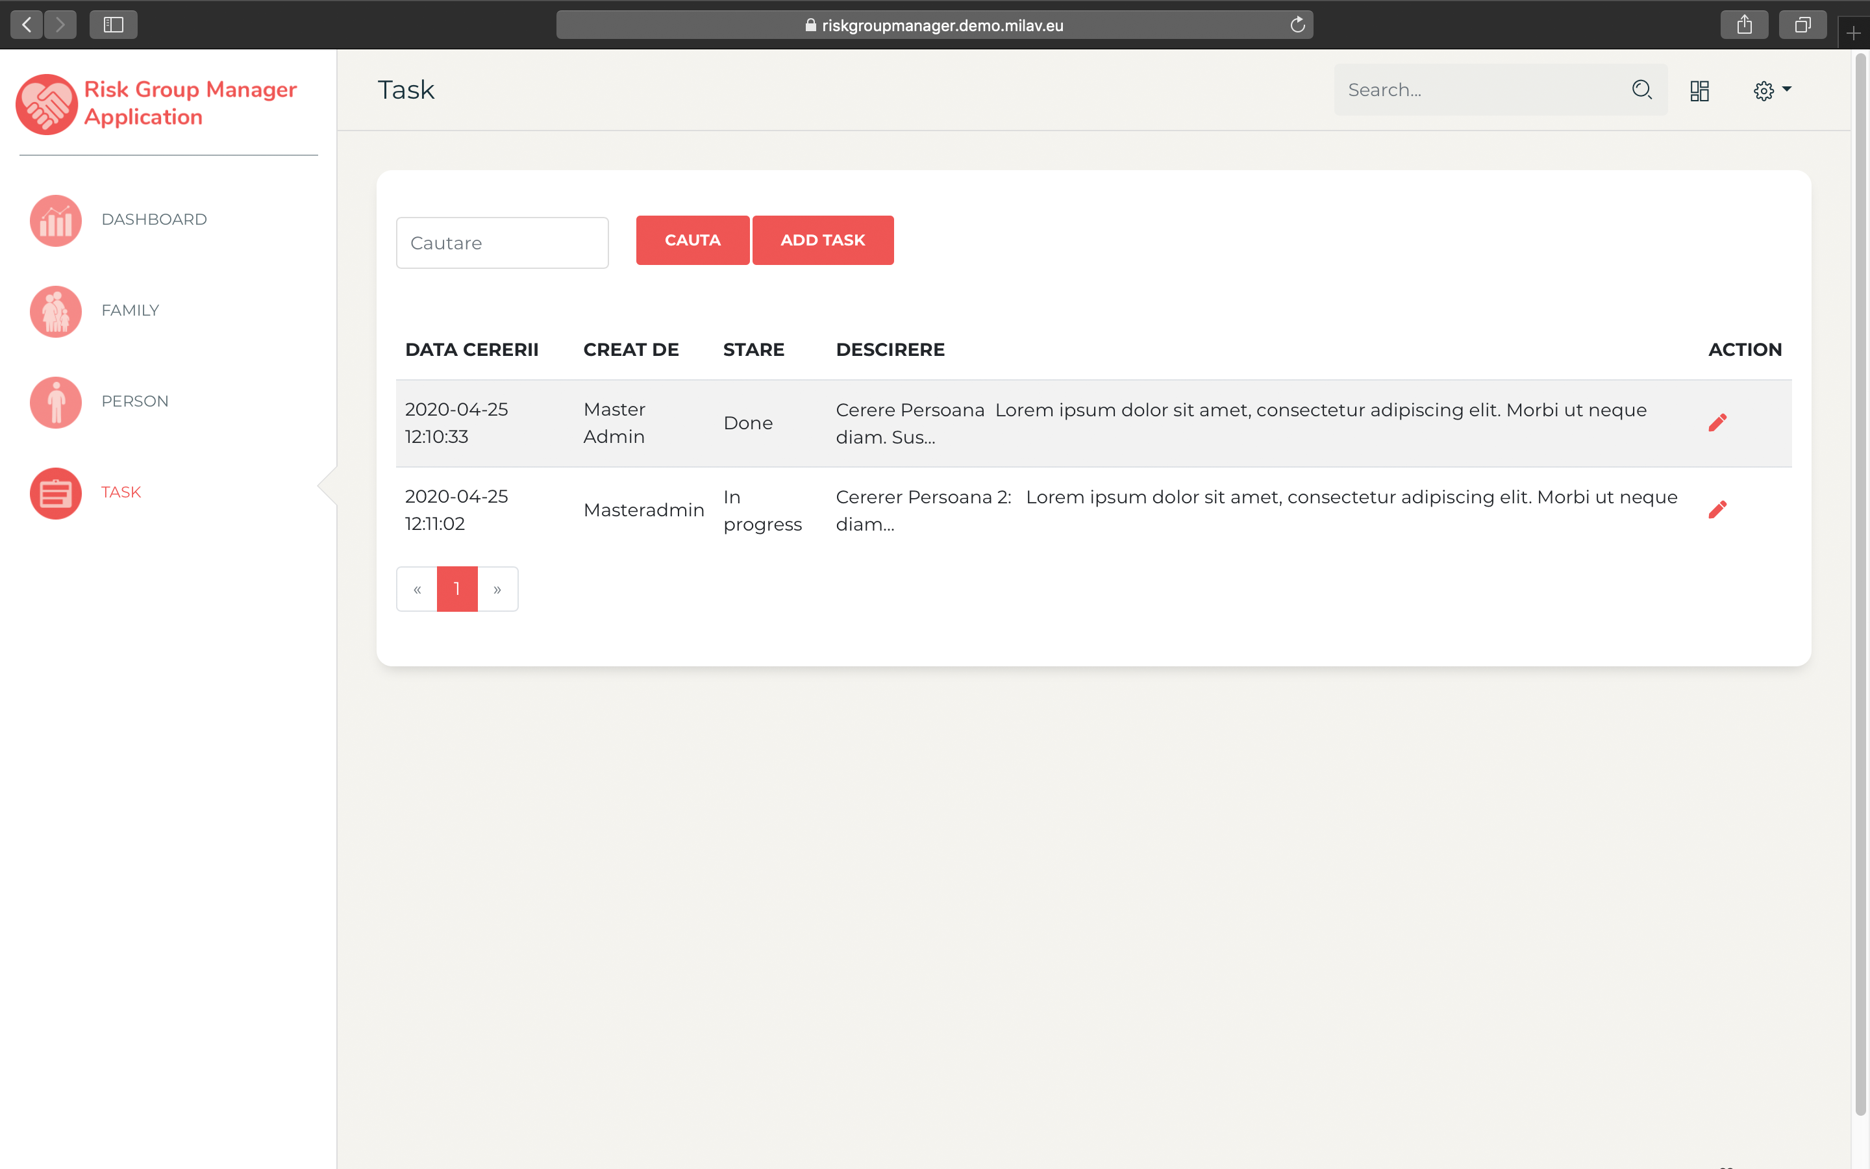Toggle the browser sidebar button
Screen dimensions: 1870x1169
point(114,25)
